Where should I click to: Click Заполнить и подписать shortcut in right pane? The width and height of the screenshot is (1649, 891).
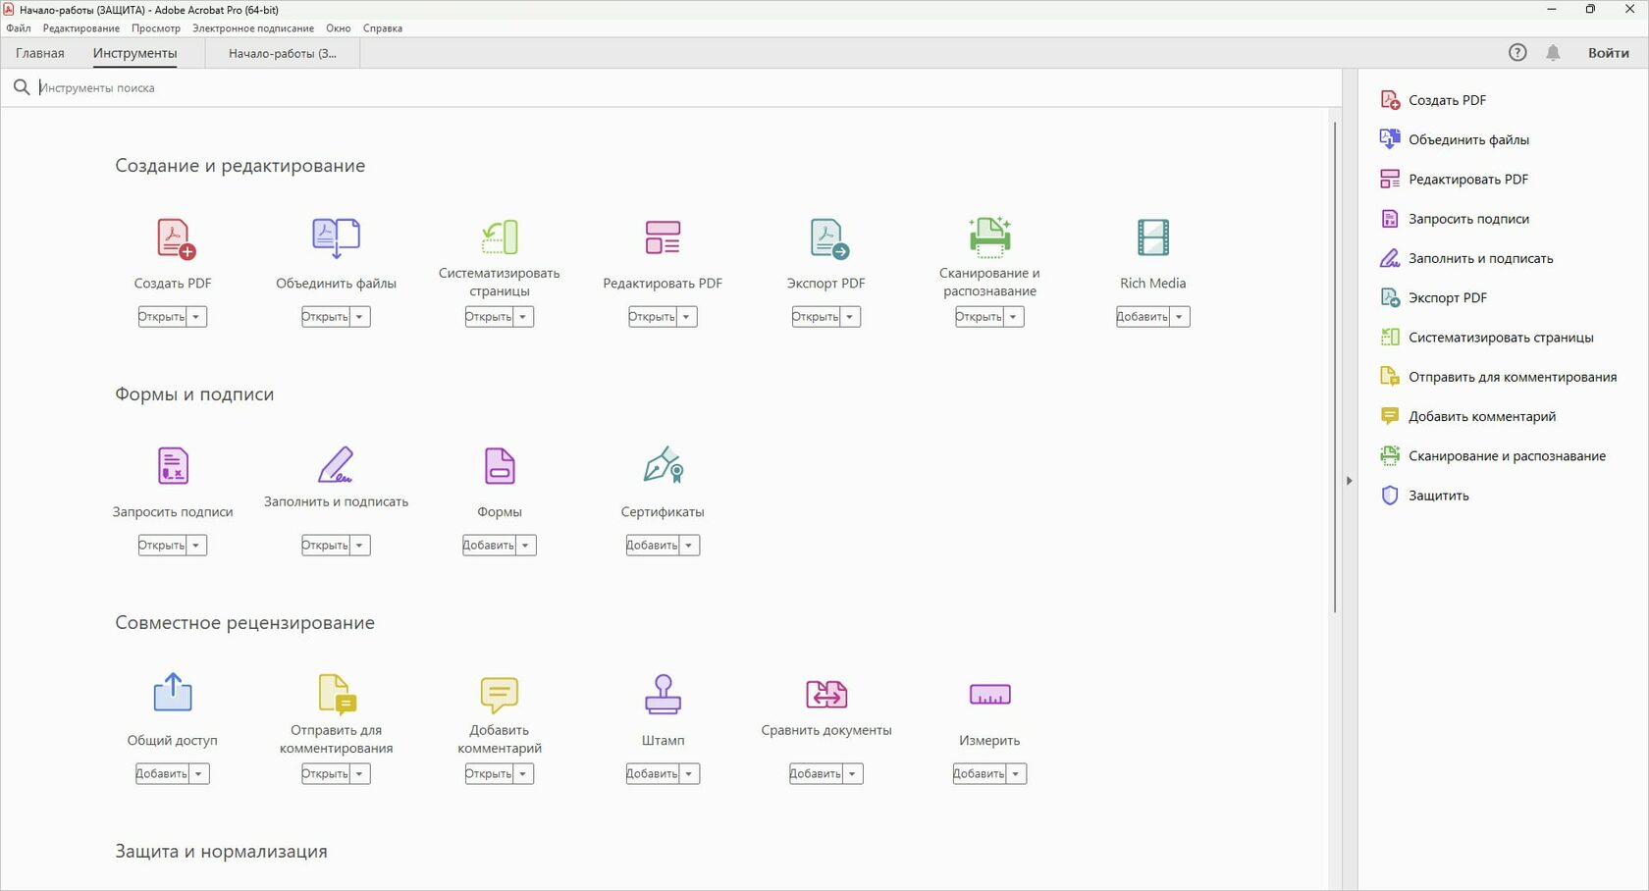[x=1466, y=258]
